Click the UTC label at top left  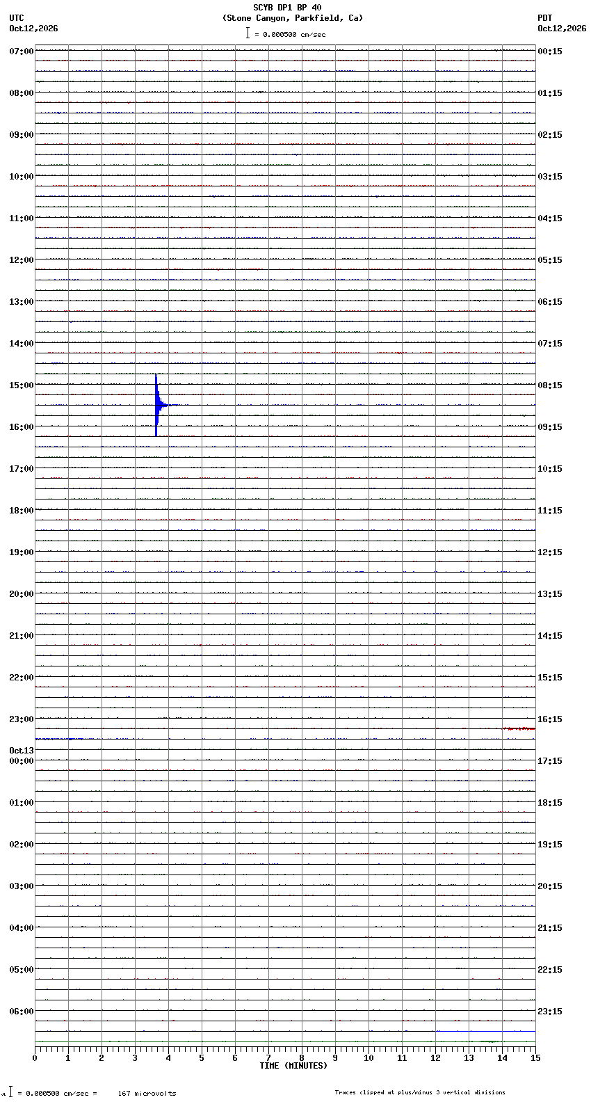click(17, 18)
